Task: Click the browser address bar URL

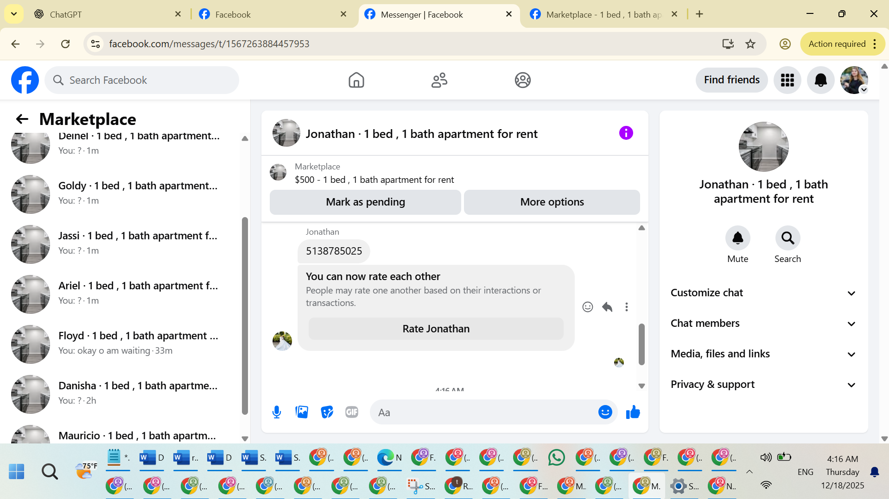Action: [209, 44]
